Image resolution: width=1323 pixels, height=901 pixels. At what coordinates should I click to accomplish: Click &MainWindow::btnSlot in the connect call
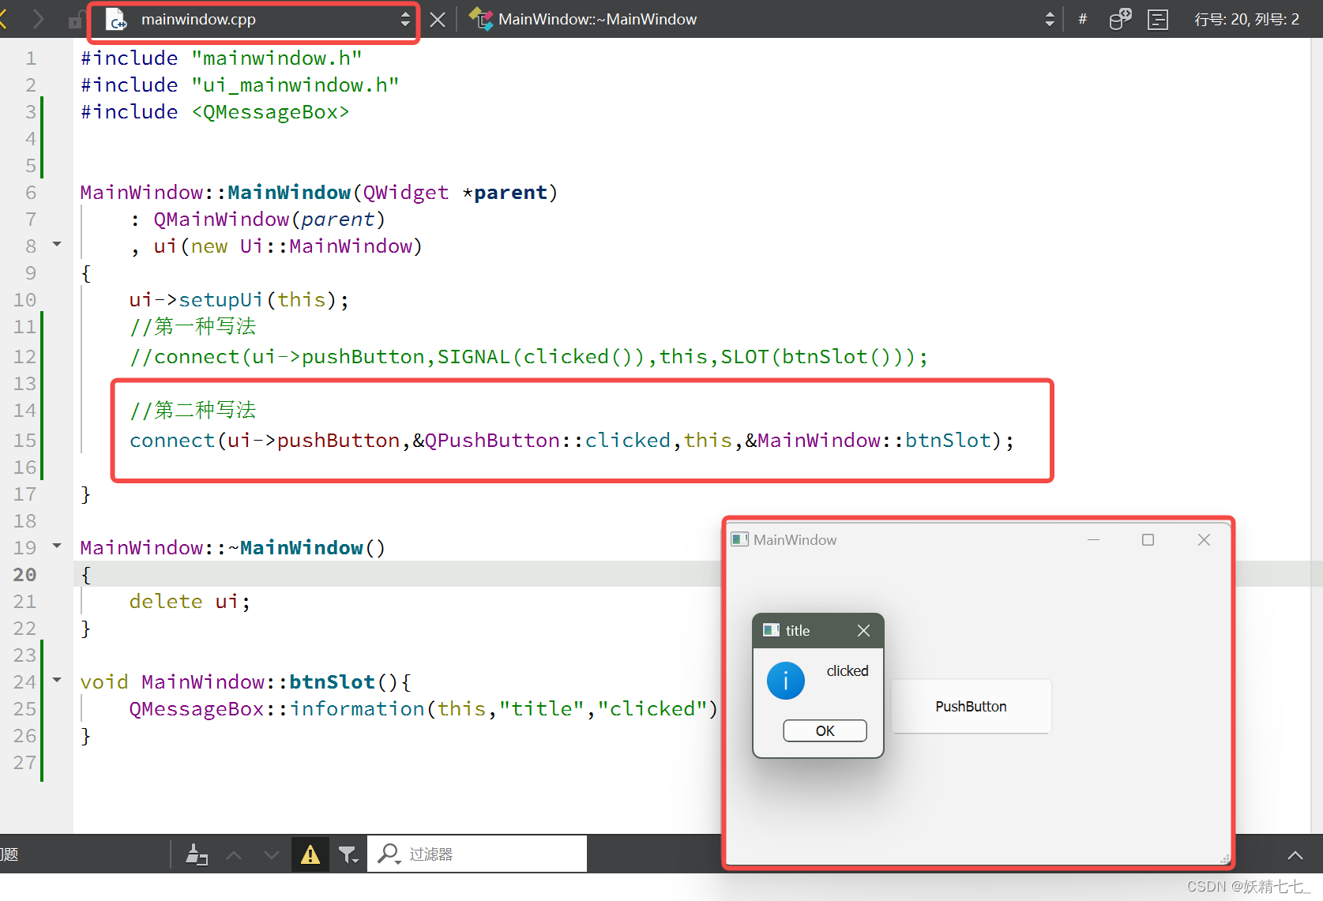point(868,440)
